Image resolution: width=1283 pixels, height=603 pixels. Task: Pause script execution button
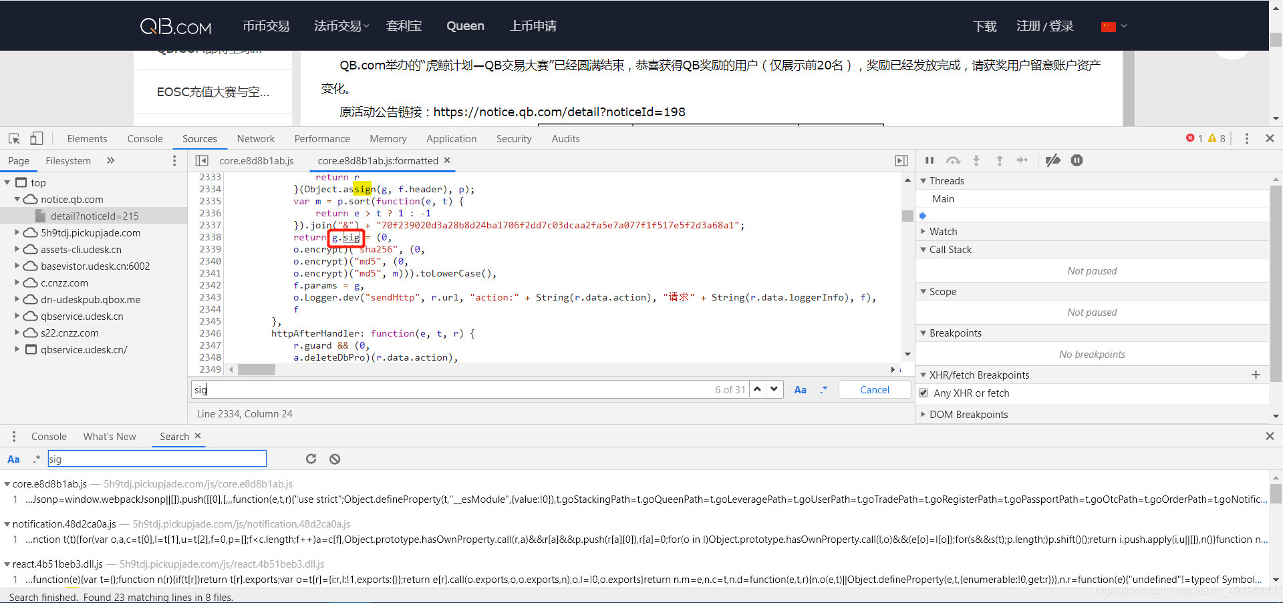(x=929, y=160)
